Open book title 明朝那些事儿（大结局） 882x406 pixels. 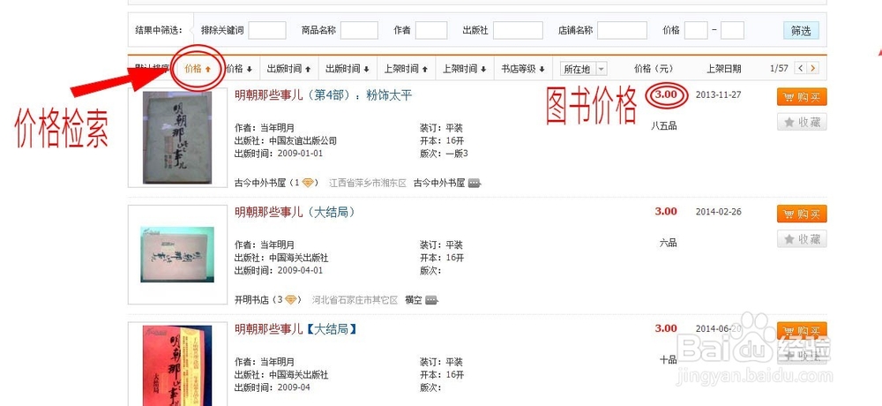[x=295, y=213]
